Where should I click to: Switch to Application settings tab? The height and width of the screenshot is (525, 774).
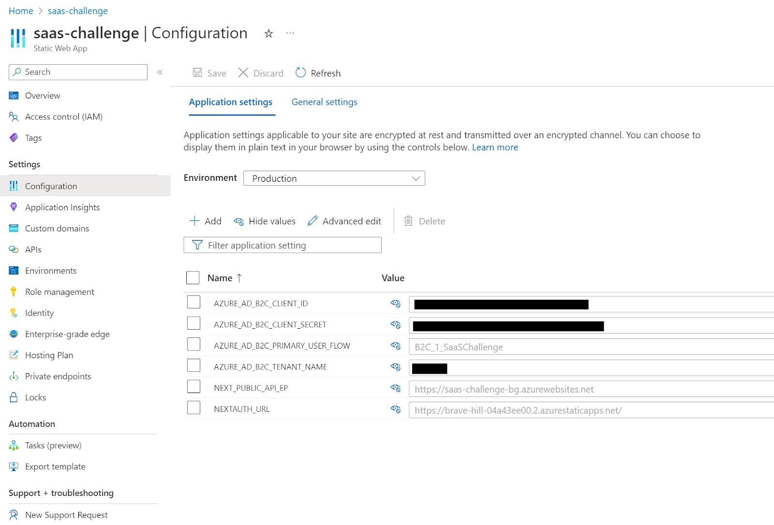[231, 102]
